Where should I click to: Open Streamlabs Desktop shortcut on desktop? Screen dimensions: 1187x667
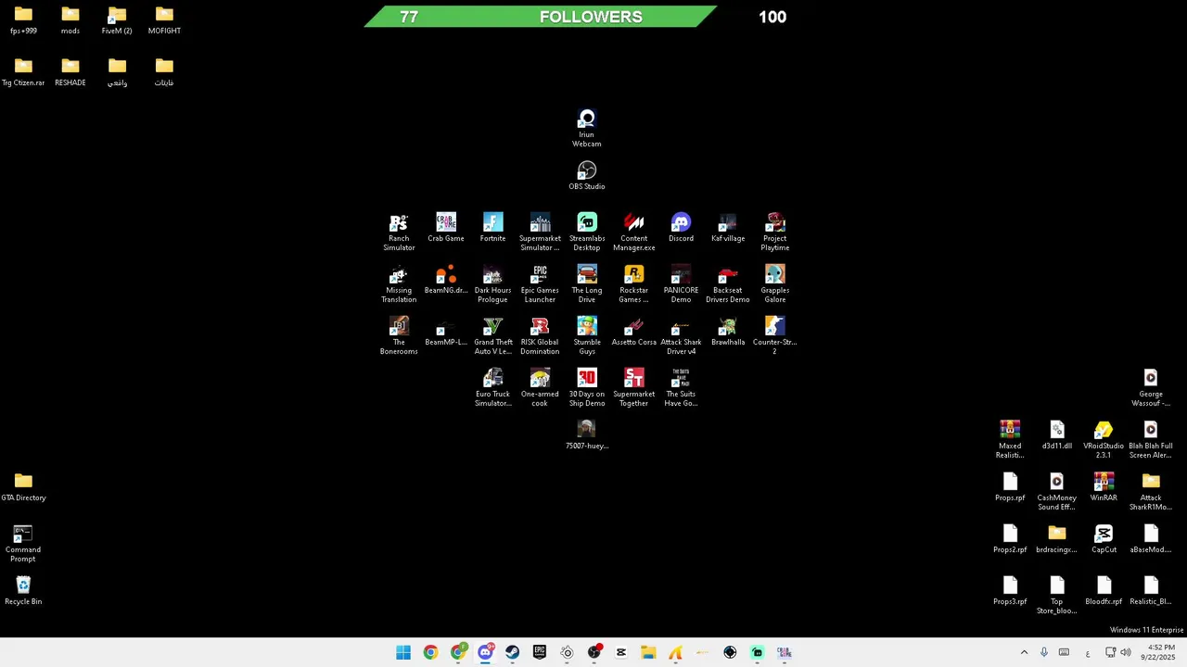(587, 232)
